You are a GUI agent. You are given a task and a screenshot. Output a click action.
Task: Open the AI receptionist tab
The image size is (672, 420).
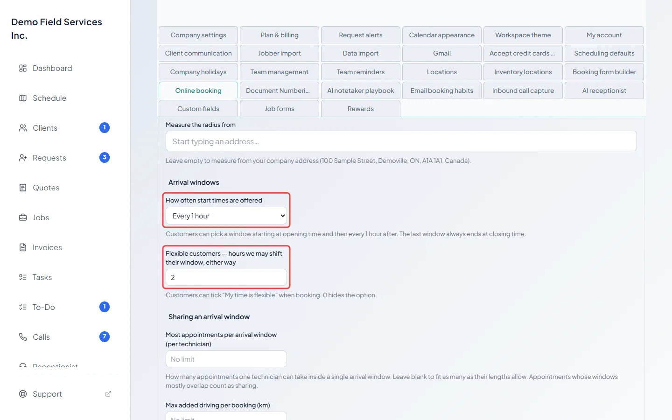coord(604,91)
